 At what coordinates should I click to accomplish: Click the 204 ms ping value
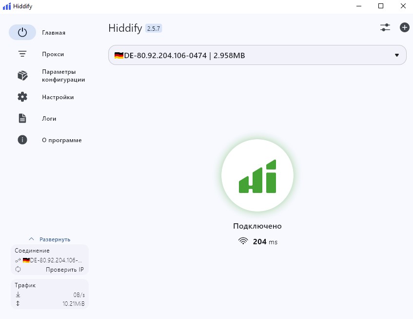coord(265,242)
